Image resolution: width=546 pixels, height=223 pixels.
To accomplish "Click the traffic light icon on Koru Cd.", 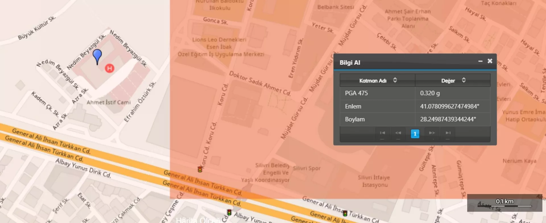I will coord(200,169).
